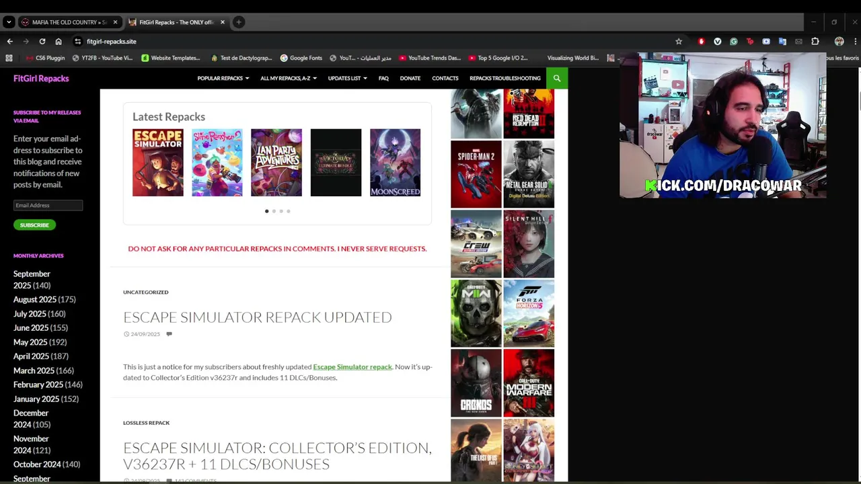This screenshot has height=484, width=861.
Task: Reload the current page
Action: point(42,41)
